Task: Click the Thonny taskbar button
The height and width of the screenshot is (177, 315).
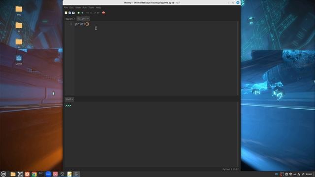Action: click(x=77, y=174)
